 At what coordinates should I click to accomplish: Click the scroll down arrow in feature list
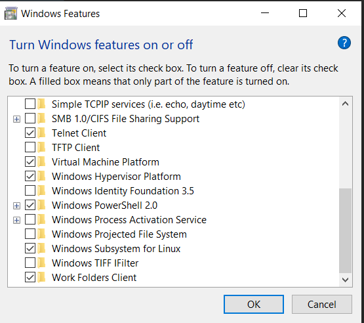345,280
